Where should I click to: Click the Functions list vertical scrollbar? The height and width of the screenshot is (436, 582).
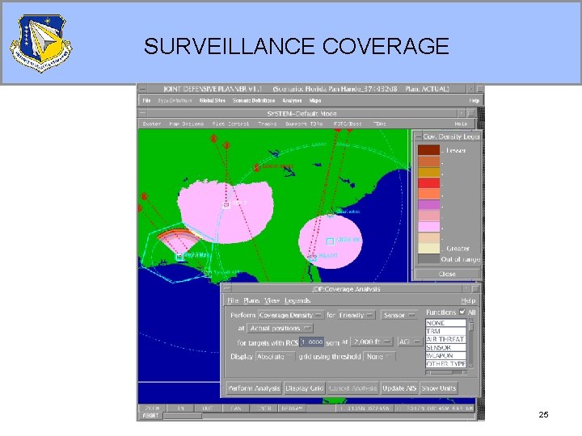coord(471,344)
